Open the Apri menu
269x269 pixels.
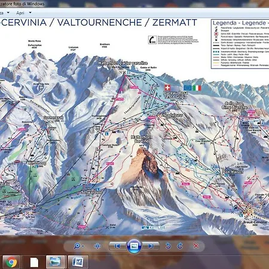(x=20, y=13)
